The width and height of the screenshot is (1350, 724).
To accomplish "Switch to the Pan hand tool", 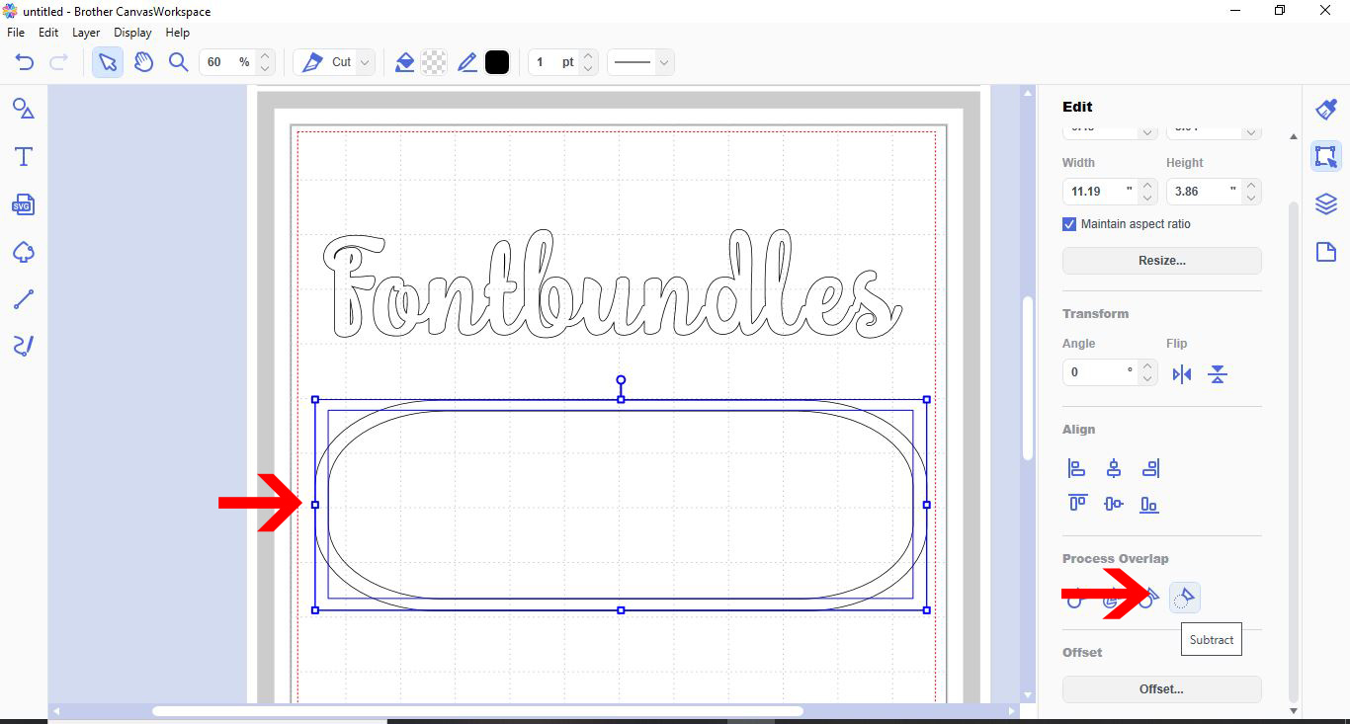I will [144, 62].
